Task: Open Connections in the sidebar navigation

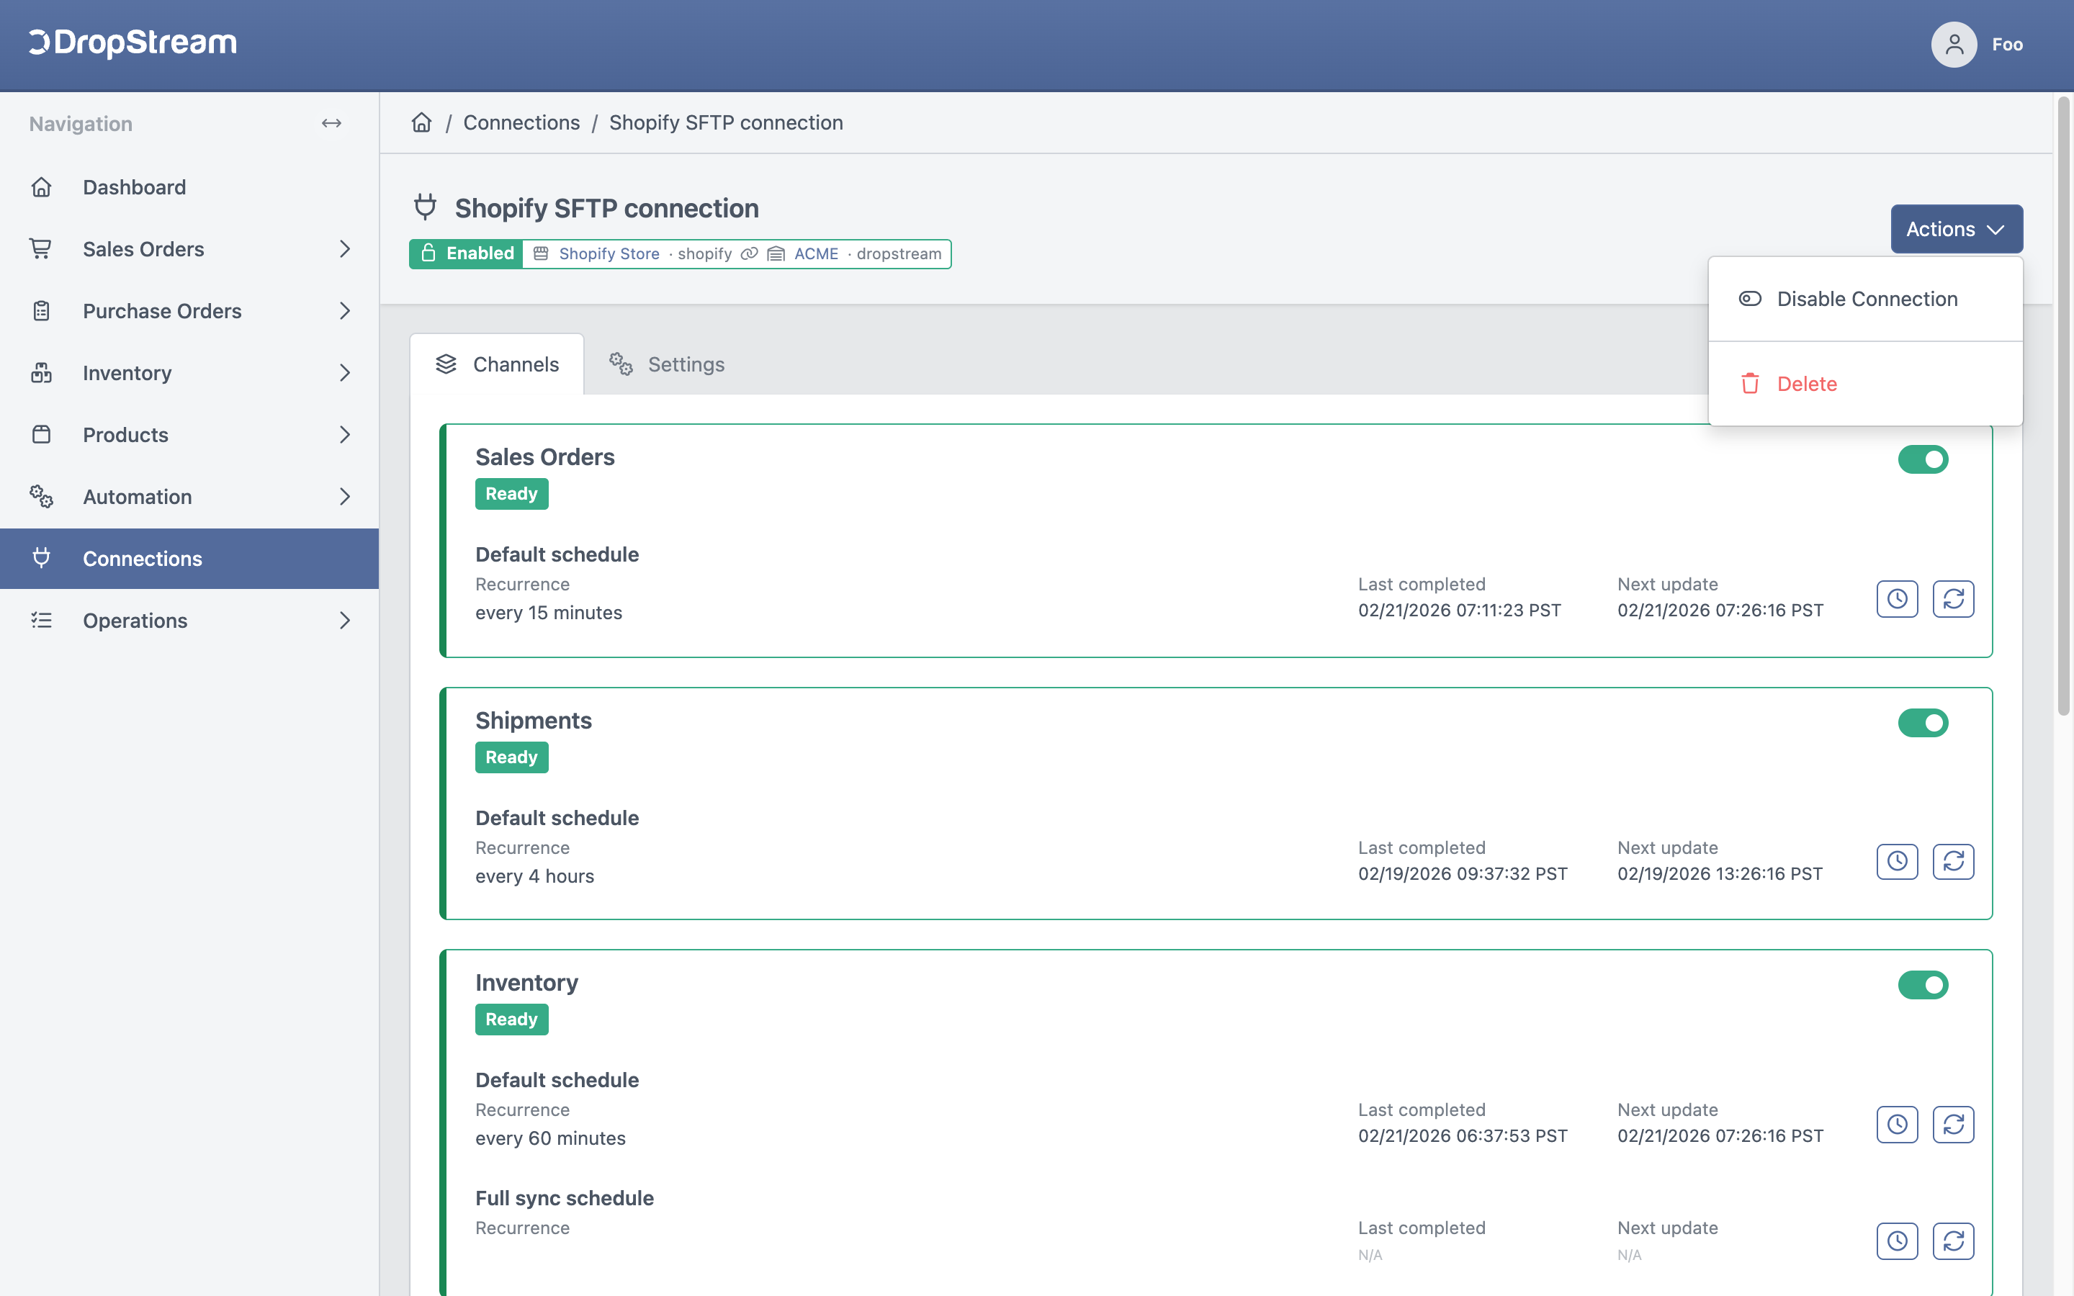Action: tap(189, 558)
